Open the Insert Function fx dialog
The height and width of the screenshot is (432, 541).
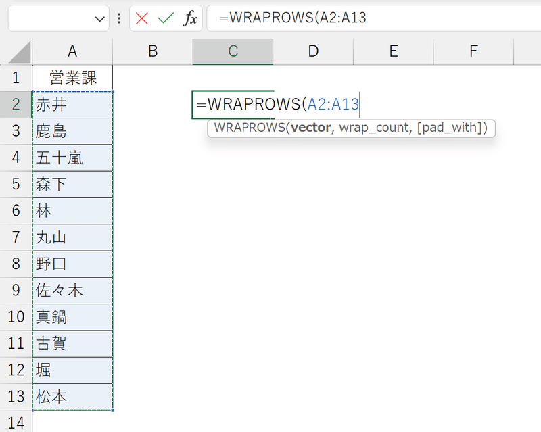point(190,18)
